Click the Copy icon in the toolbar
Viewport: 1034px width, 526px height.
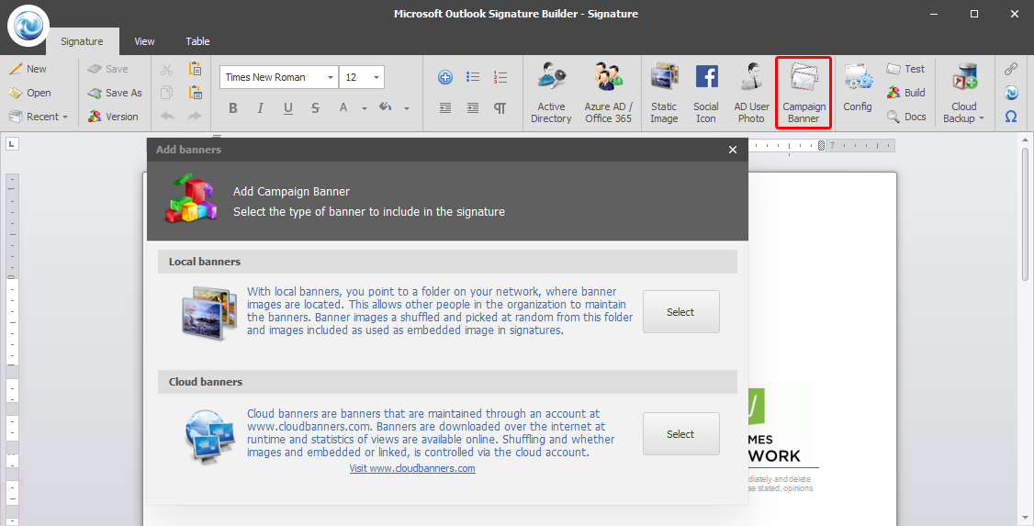pos(167,93)
